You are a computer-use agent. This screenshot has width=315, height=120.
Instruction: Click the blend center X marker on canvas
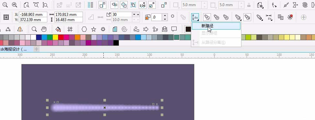[x=105, y=108]
